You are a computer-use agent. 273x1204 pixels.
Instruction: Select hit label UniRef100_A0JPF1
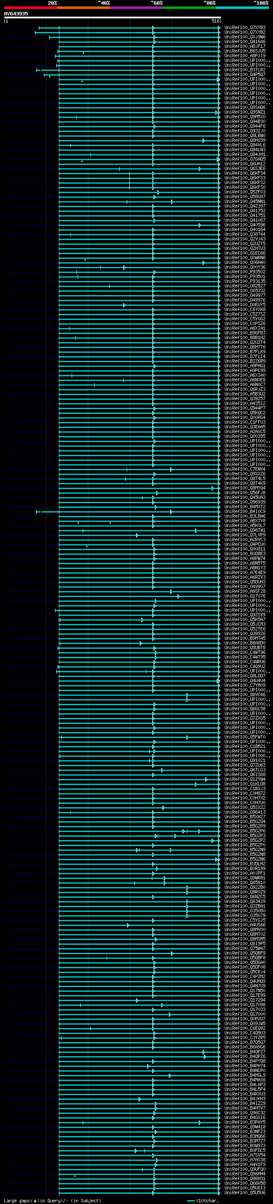(x=245, y=873)
